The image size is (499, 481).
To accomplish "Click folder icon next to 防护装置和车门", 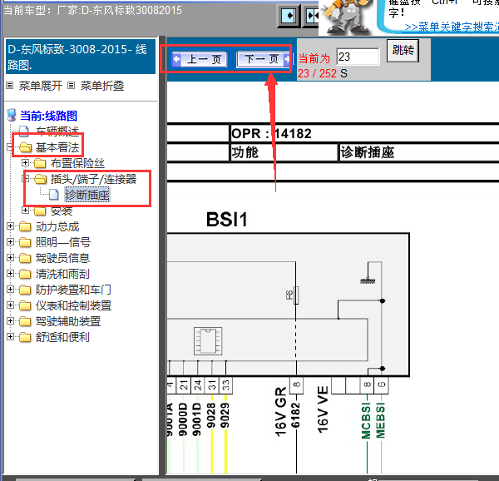I will (x=25, y=290).
